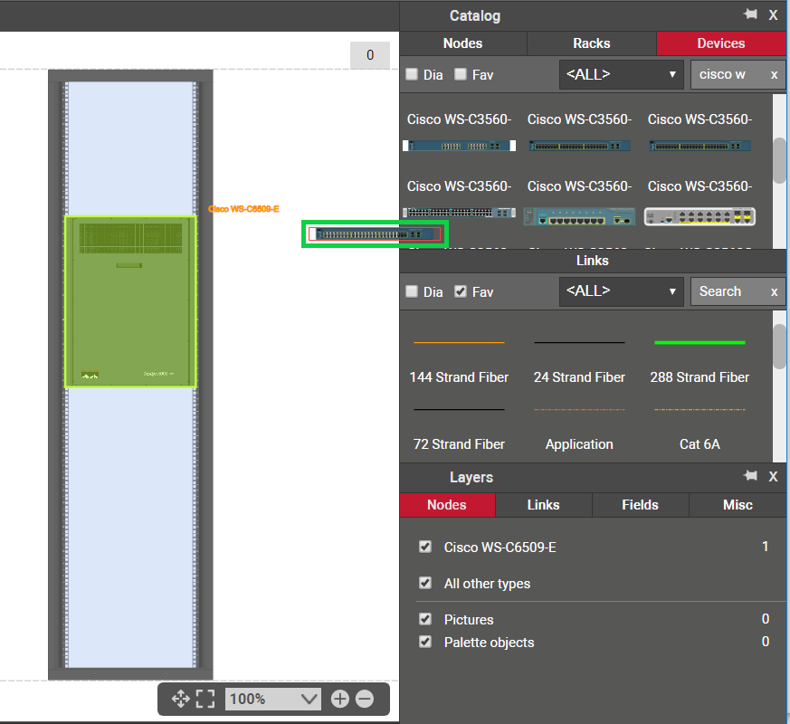
Task: Toggle the Dia checkbox in Links filter
Action: coord(412,291)
